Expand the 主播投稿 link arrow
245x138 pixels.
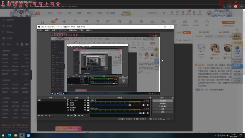[x=210, y=32]
